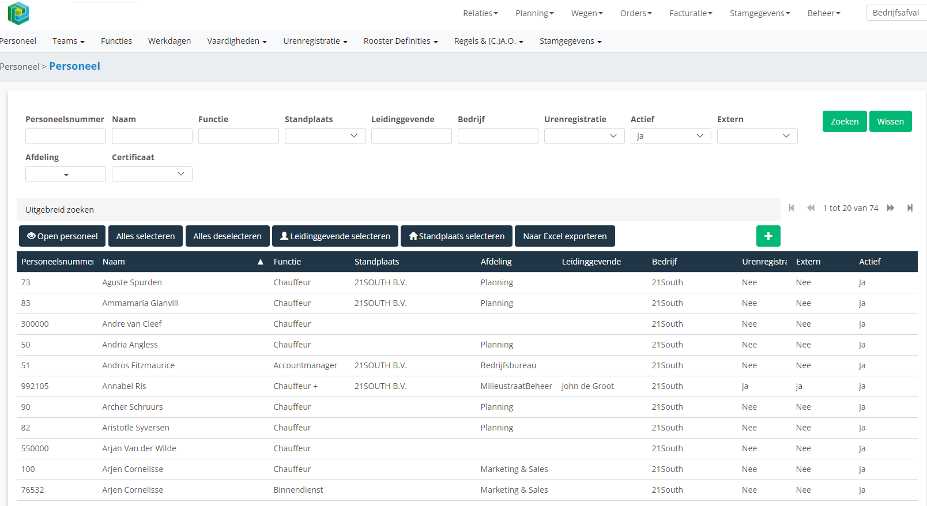927x506 pixels.
Task: Click Open personeel button
Action: [x=62, y=236]
